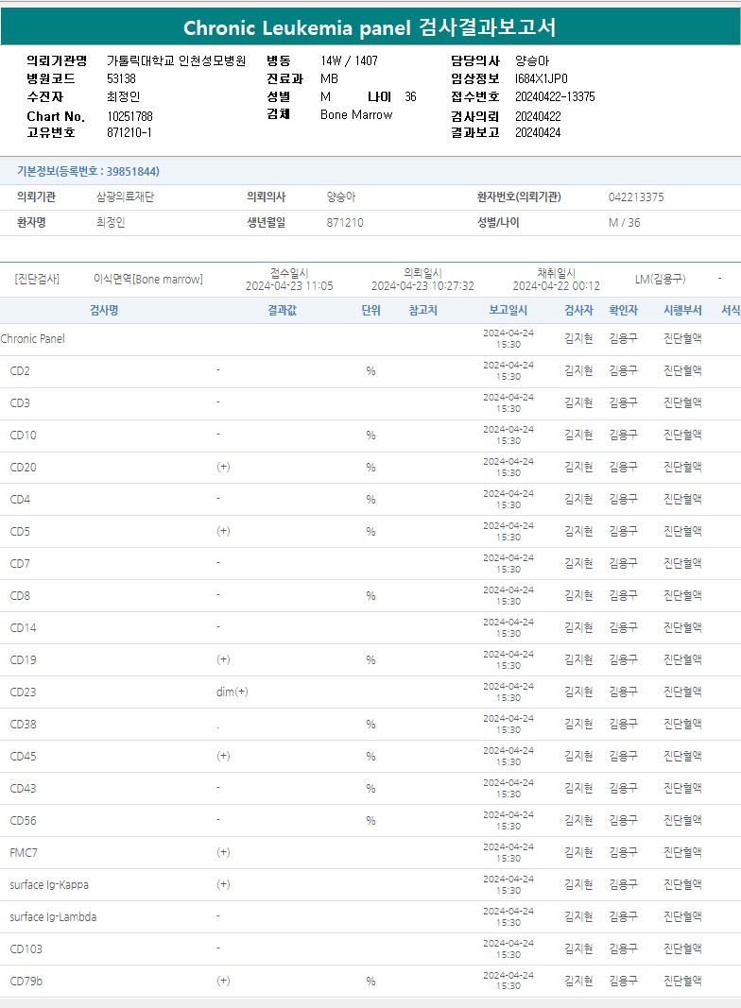741x1008 pixels.
Task: Click the 검사자 column header
Action: pos(578,310)
